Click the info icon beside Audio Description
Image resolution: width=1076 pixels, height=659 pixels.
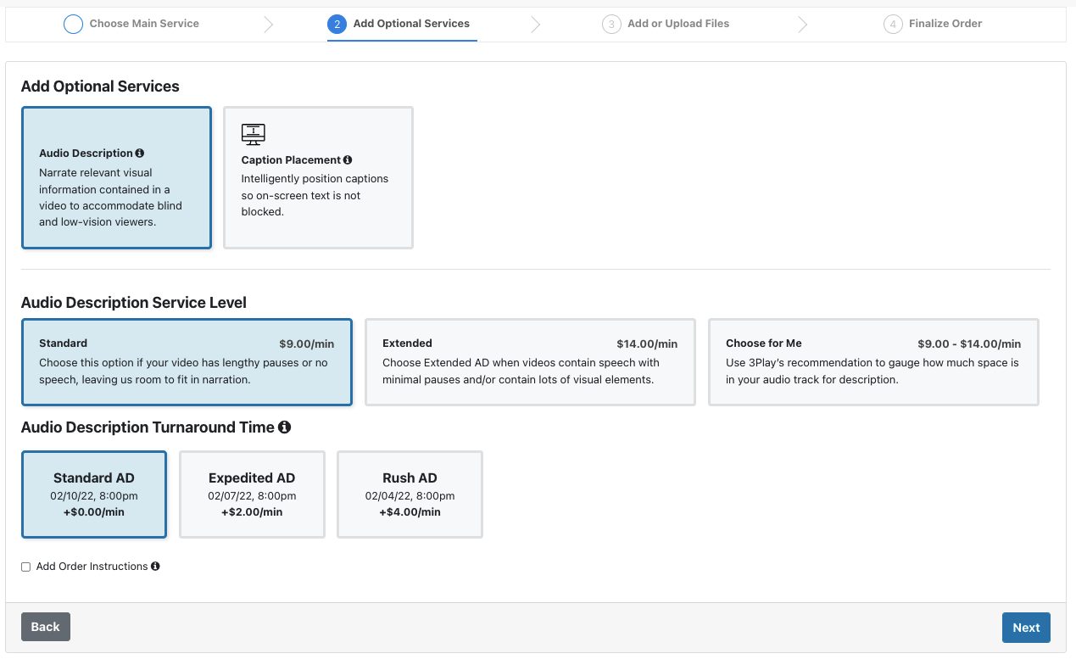[140, 154]
